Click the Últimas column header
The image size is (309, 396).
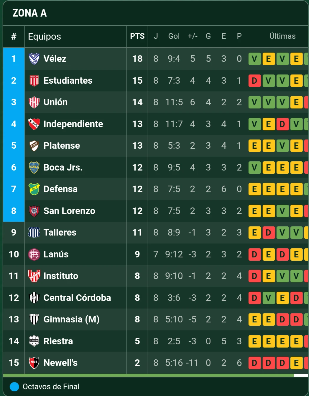pyautogui.click(x=282, y=36)
